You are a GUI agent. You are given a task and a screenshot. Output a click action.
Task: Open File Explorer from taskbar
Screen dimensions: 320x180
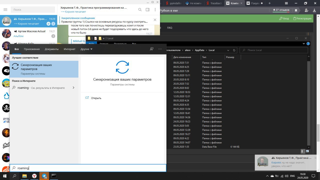[x=24, y=176]
